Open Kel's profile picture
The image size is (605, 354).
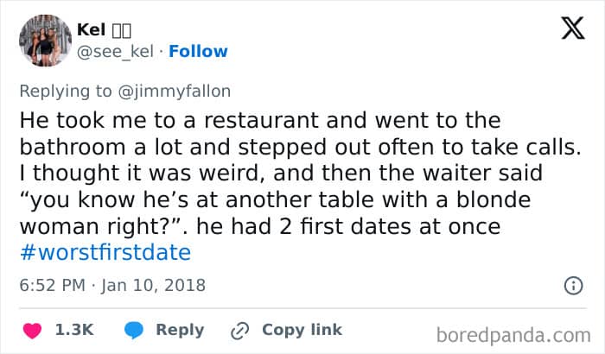pyautogui.click(x=44, y=41)
